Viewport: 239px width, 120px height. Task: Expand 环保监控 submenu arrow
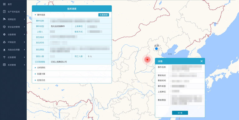pyautogui.click(x=24, y=42)
